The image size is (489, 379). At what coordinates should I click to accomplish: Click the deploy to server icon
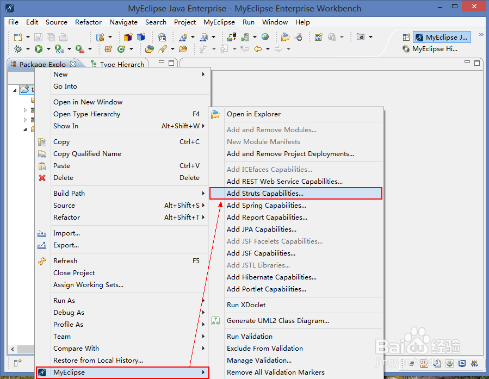232,37
